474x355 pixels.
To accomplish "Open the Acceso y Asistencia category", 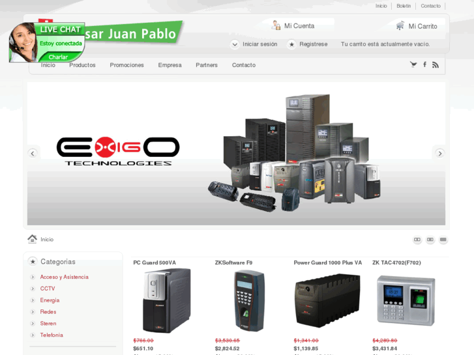I will (x=65, y=277).
